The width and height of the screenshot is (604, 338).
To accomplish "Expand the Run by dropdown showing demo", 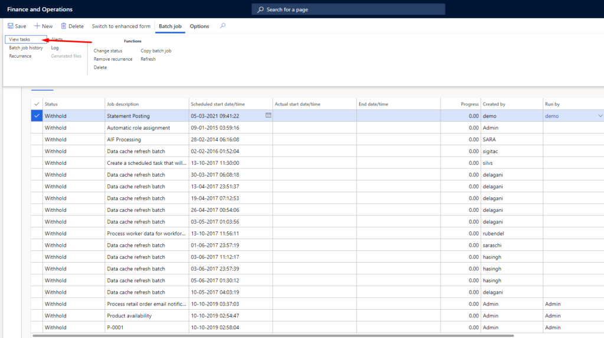I will tap(600, 116).
